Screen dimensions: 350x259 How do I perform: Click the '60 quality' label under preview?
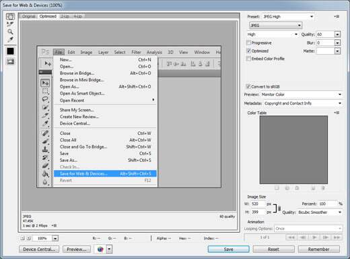coord(227,217)
